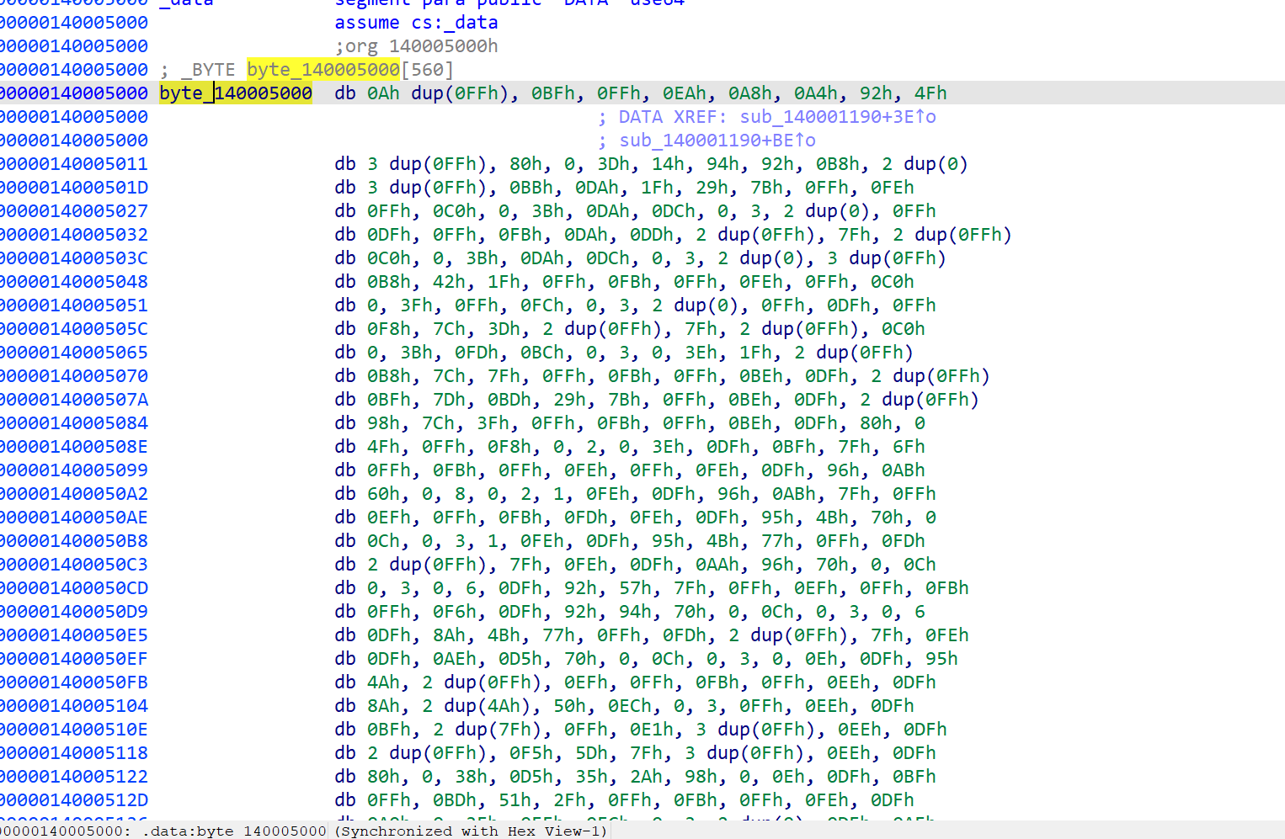Select address 0000000140005099
This screenshot has height=839, width=1285.
[x=74, y=470]
